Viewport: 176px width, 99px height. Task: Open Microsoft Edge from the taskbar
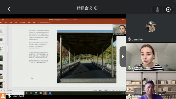click(x=36, y=93)
